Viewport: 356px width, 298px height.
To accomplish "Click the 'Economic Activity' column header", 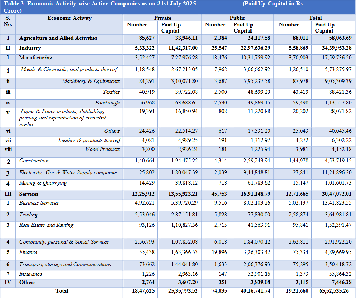I will (69, 18).
